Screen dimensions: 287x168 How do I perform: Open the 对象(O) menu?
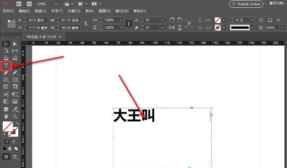(74, 11)
